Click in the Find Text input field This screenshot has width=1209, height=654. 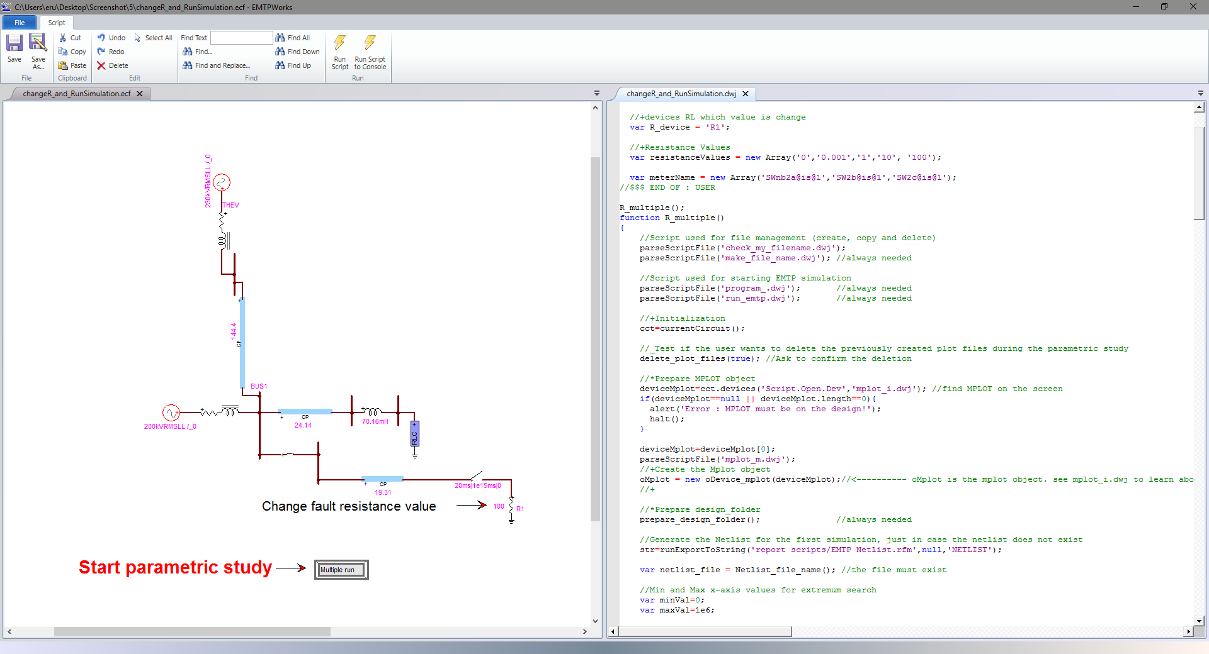click(241, 38)
